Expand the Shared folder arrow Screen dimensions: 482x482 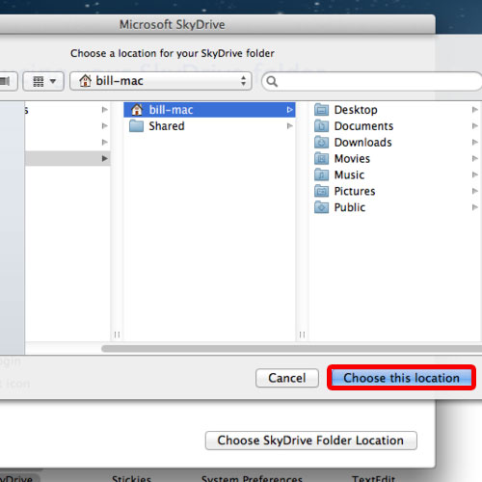[x=289, y=126]
